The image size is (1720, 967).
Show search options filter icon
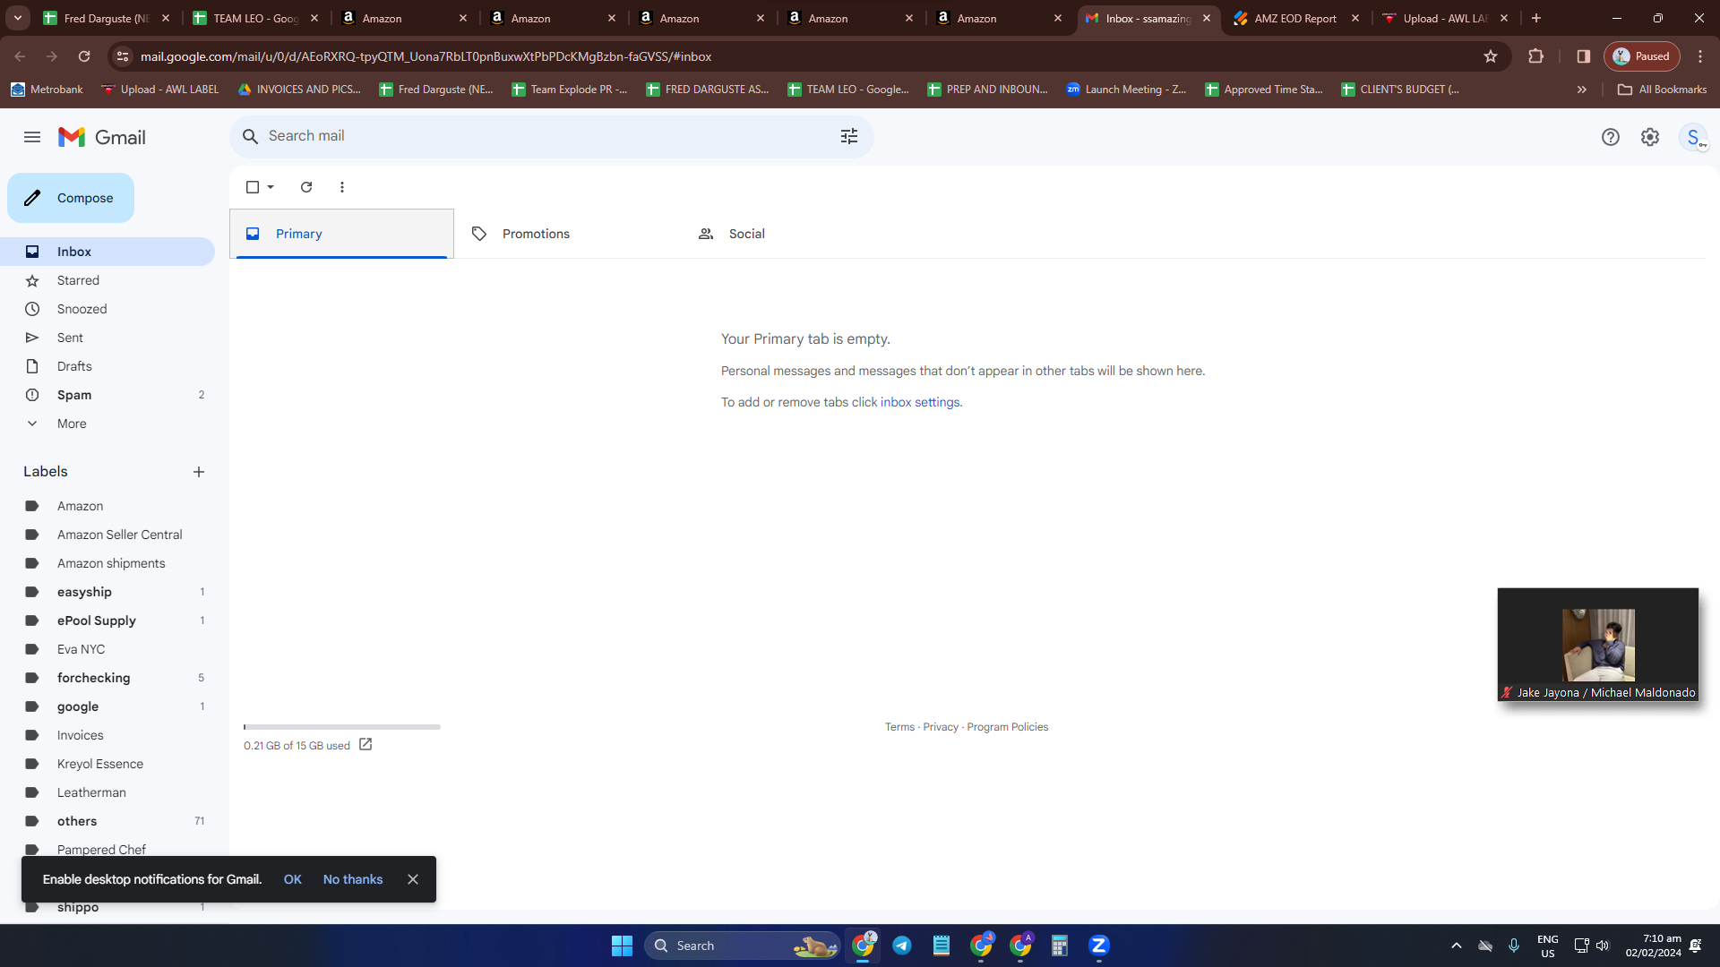pos(849,136)
